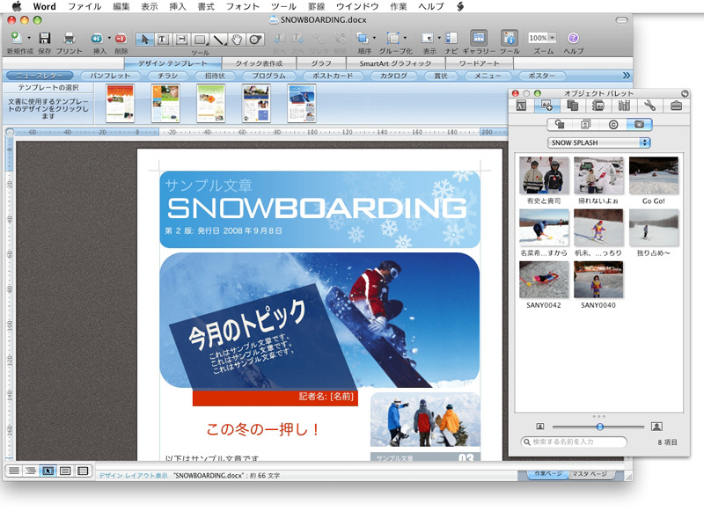The image size is (704, 511).
Task: Click the Gallery toolbar icon
Action: [x=479, y=38]
